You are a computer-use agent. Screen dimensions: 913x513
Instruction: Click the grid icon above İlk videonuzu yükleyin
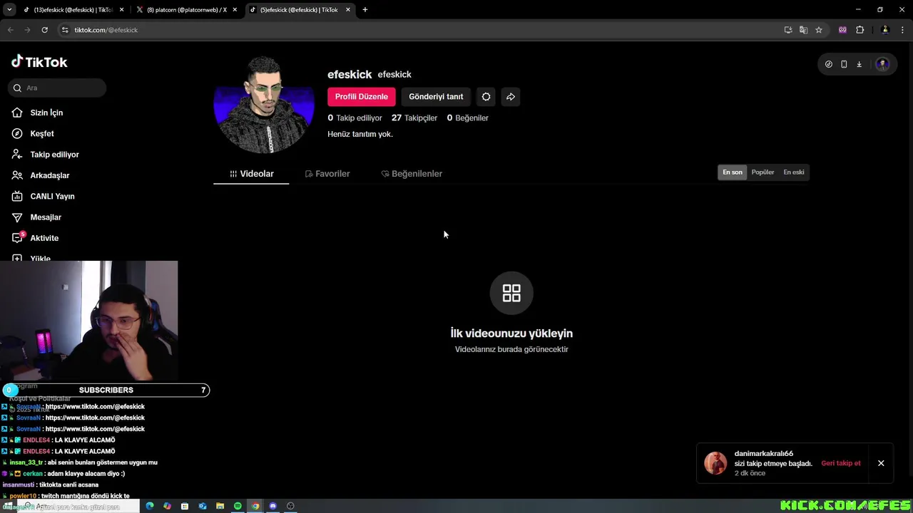511,293
